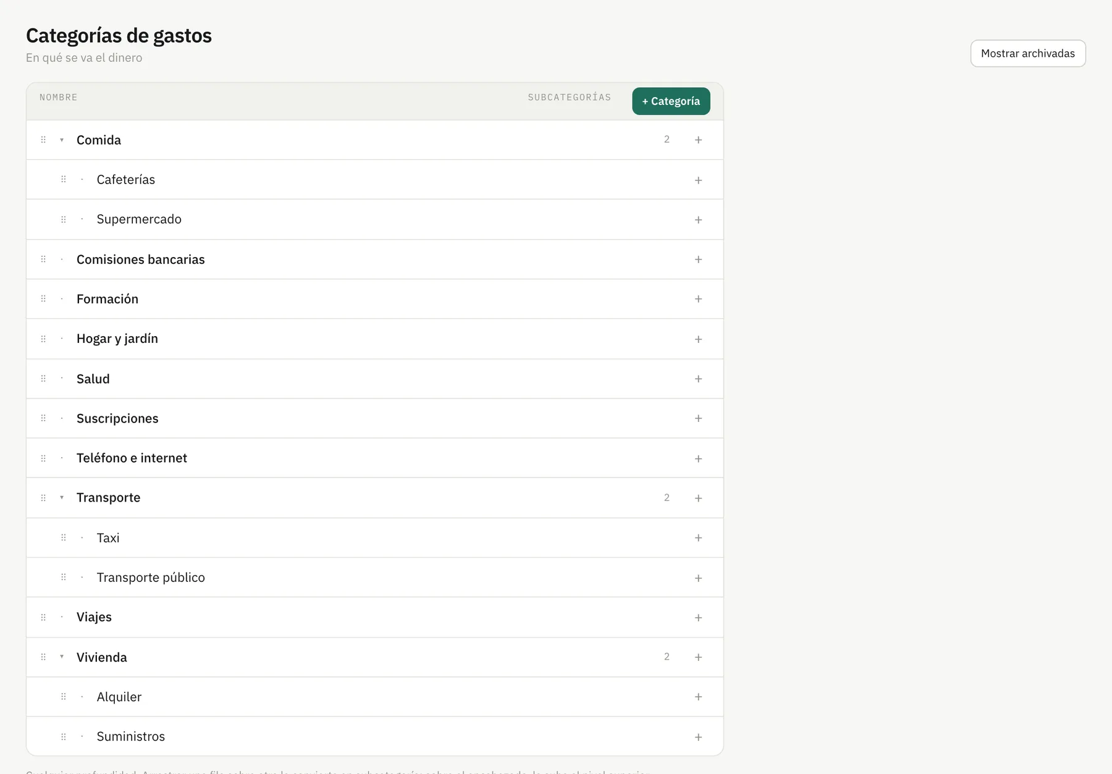The height and width of the screenshot is (774, 1112).
Task: Add subcategory to Suscripciones
Action: tap(698, 418)
